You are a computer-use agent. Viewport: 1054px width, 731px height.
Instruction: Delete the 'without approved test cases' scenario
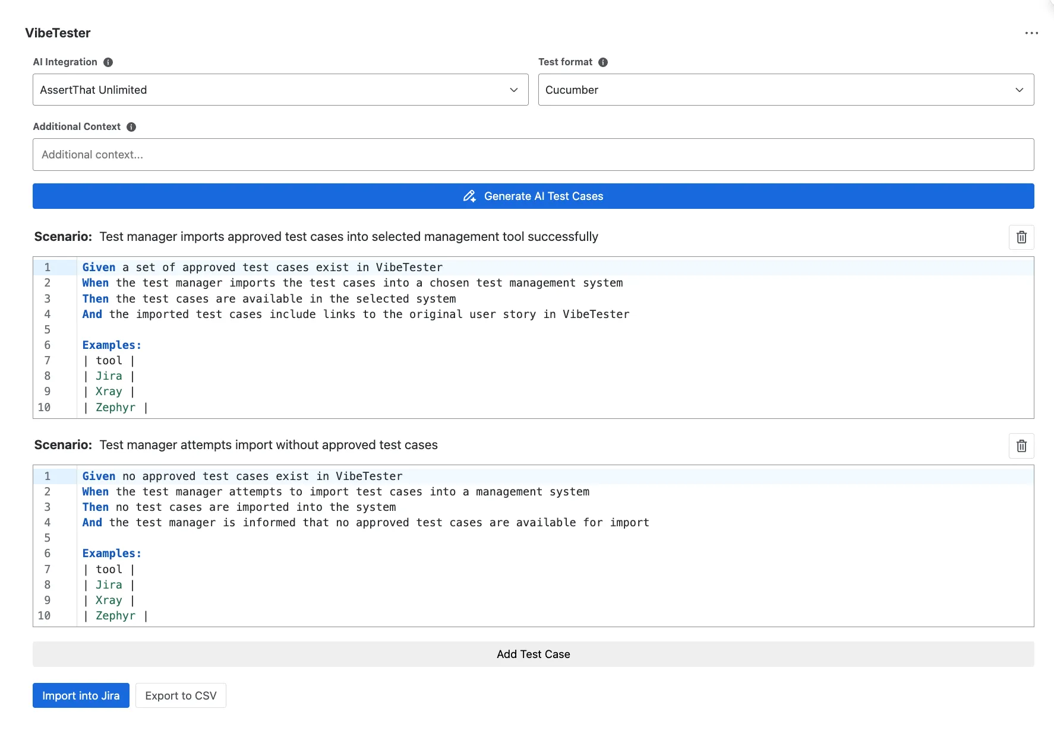(x=1021, y=446)
